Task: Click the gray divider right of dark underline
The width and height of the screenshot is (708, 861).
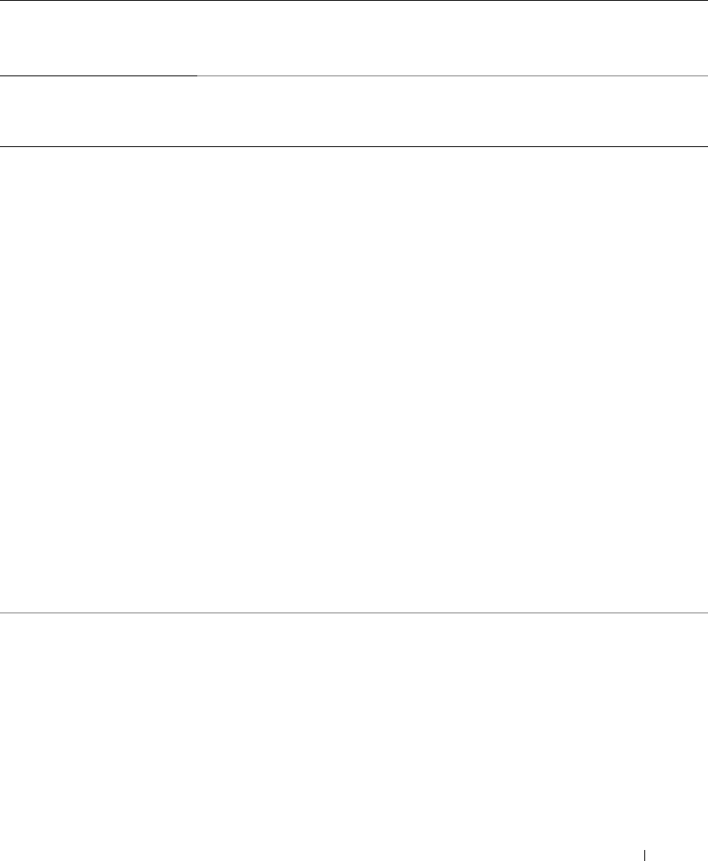Action: [x=453, y=75]
